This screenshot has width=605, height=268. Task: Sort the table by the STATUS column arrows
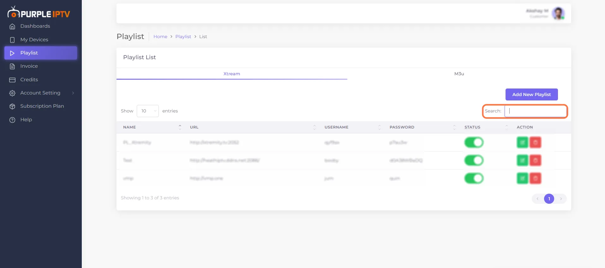(x=507, y=127)
